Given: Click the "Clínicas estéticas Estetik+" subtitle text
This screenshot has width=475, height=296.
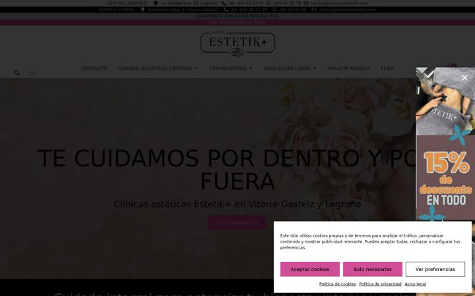Looking at the screenshot, I should click(237, 204).
